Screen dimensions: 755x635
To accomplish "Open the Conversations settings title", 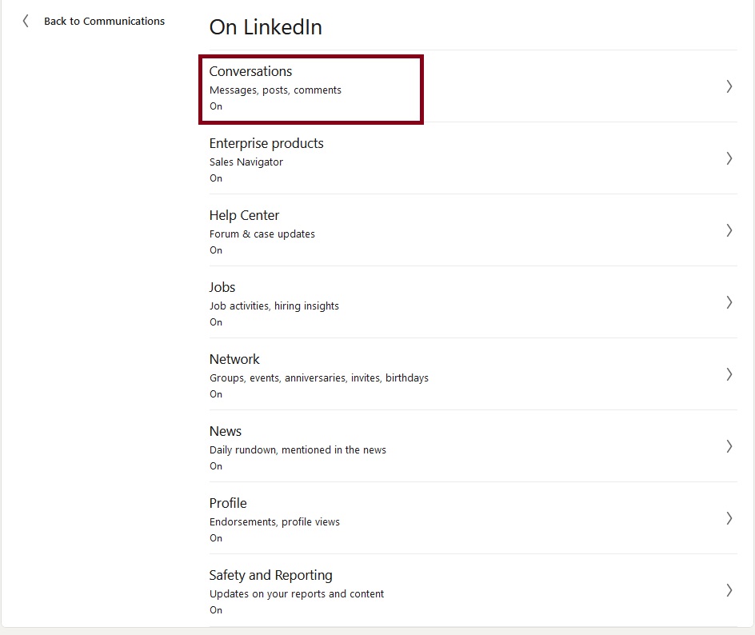I will (x=250, y=71).
